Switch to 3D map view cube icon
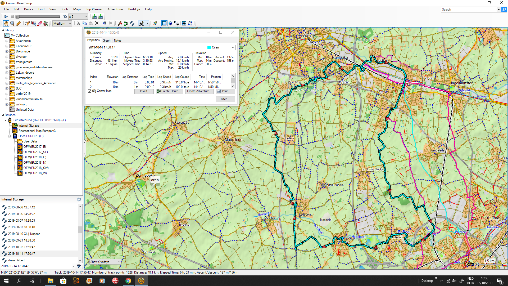This screenshot has height=286, width=508. pyautogui.click(x=171, y=23)
